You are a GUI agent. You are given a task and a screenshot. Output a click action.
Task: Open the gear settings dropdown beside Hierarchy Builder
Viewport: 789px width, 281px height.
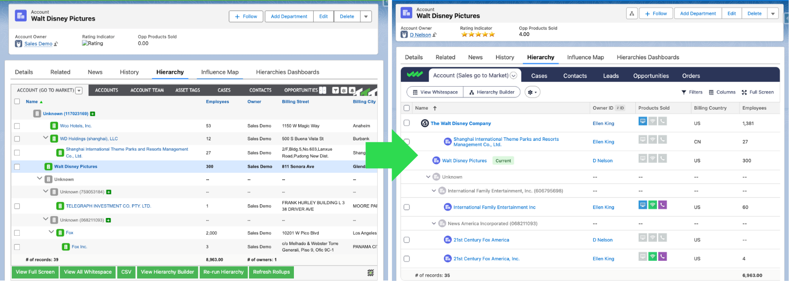[532, 92]
